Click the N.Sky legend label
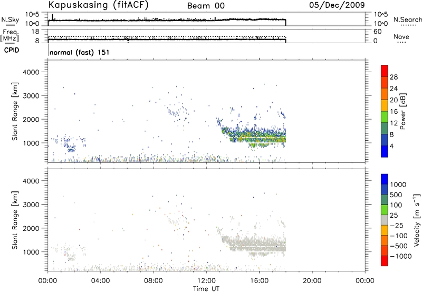422x292 pixels. pyautogui.click(x=10, y=20)
